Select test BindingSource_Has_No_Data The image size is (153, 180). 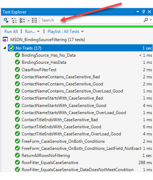click(49, 55)
